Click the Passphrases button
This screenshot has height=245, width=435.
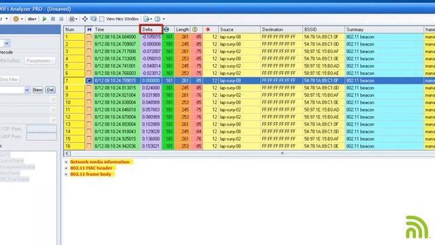tap(39, 61)
